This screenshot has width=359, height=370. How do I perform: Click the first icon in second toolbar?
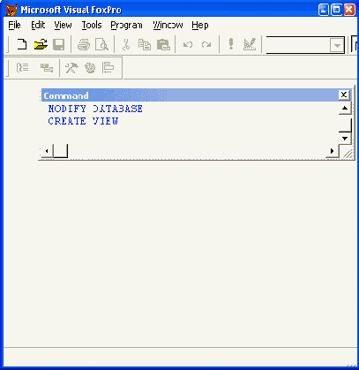pos(23,68)
